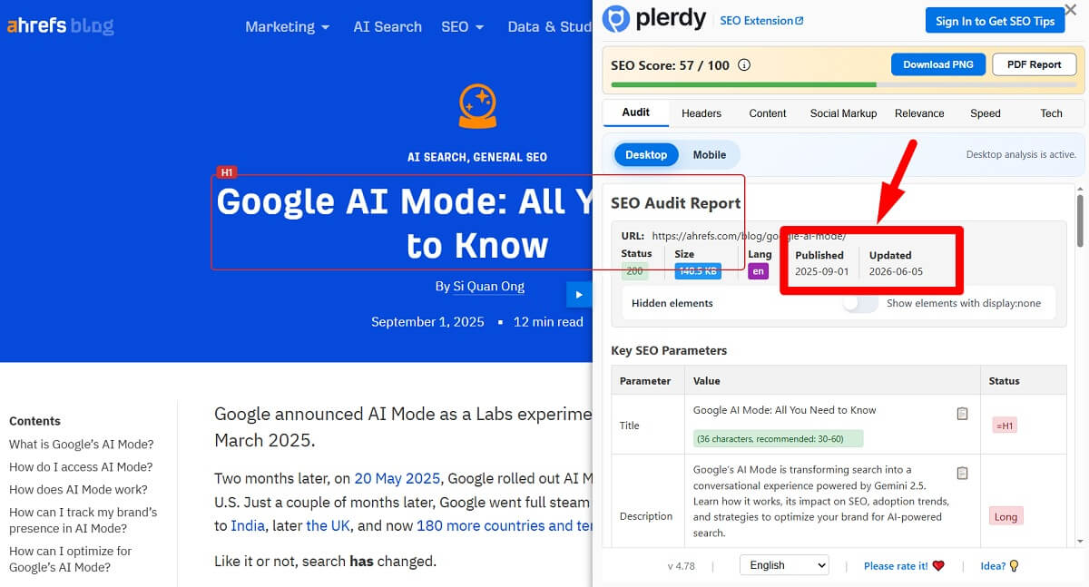Open the AI Search nav item
Screen dimensions: 1089x587
[x=388, y=26]
